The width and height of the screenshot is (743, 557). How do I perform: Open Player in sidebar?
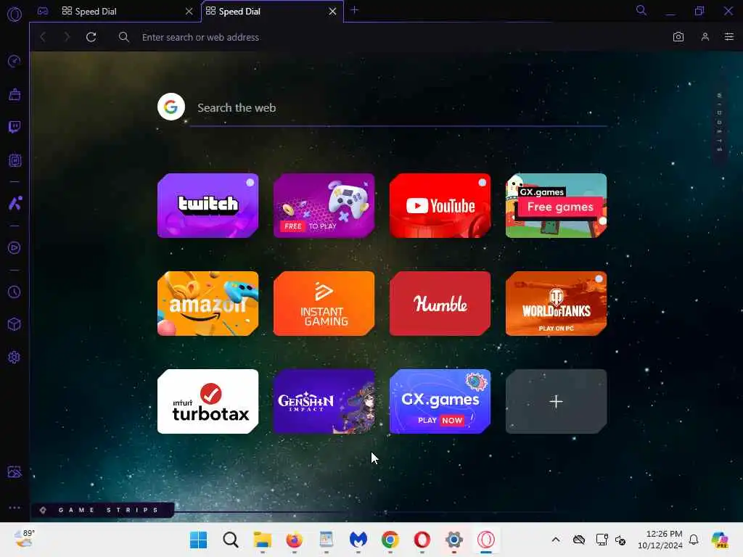15,248
